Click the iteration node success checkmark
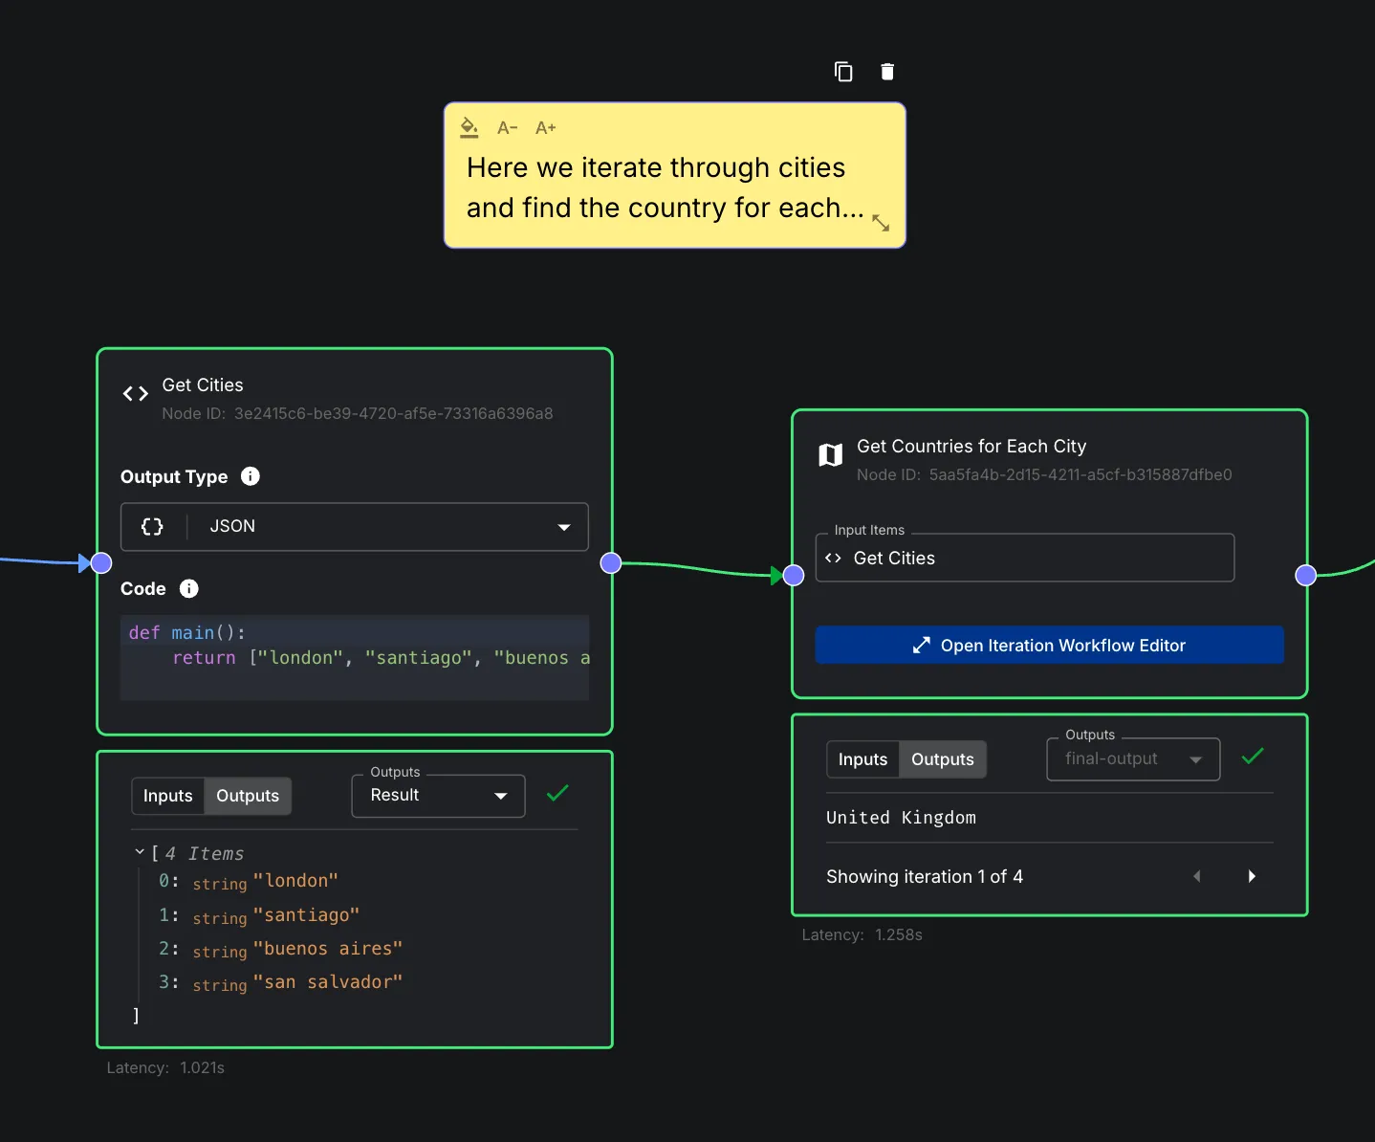Viewport: 1375px width, 1142px height. coord(1253,757)
